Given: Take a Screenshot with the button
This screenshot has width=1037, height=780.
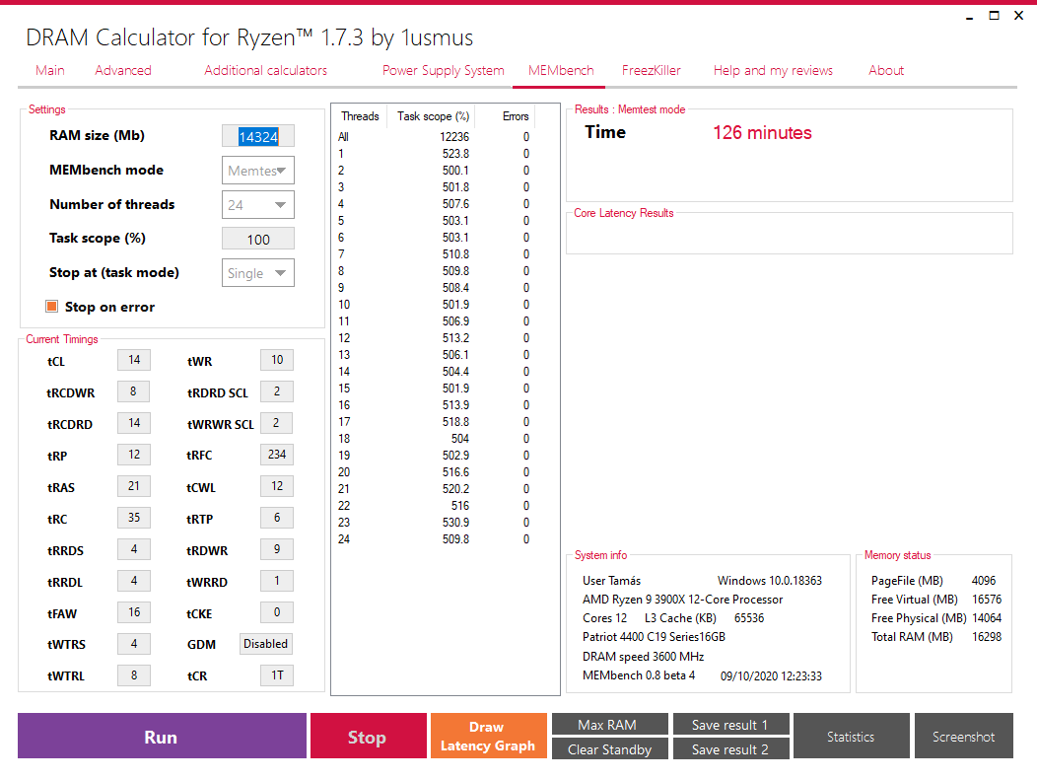Looking at the screenshot, I should pyautogui.click(x=964, y=736).
